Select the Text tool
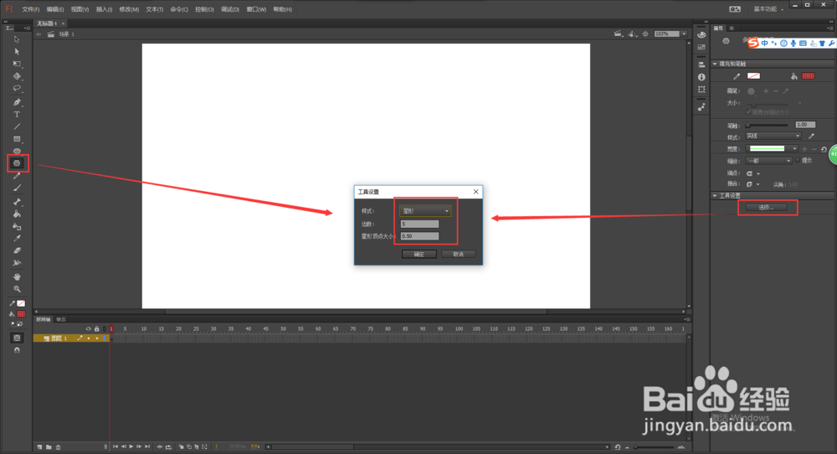837x454 pixels. pos(17,114)
